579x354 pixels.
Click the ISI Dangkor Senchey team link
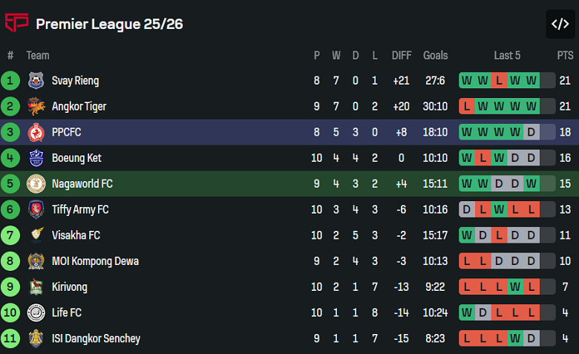pos(96,338)
